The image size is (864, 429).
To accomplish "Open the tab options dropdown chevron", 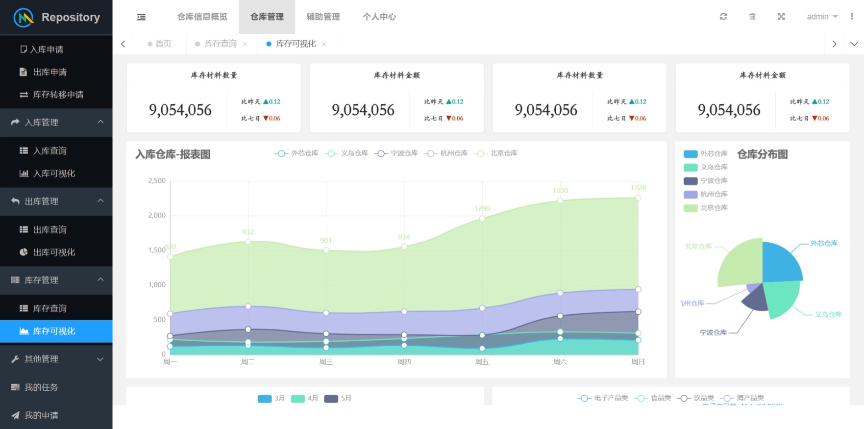I will [854, 44].
